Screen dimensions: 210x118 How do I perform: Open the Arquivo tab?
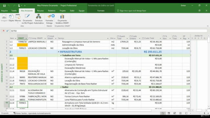point(4,11)
